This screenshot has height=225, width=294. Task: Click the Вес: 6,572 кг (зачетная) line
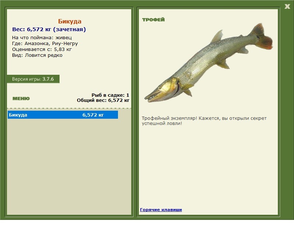[49, 29]
